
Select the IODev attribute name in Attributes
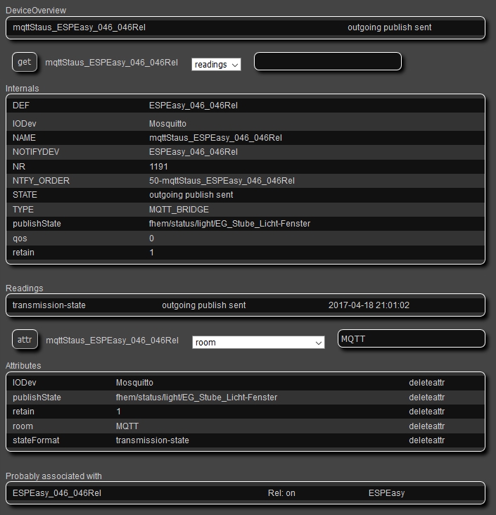pyautogui.click(x=25, y=383)
